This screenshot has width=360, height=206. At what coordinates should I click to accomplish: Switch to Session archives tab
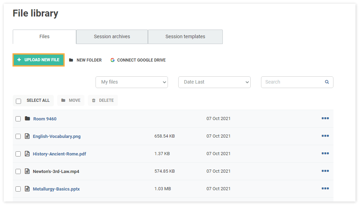pos(112,36)
